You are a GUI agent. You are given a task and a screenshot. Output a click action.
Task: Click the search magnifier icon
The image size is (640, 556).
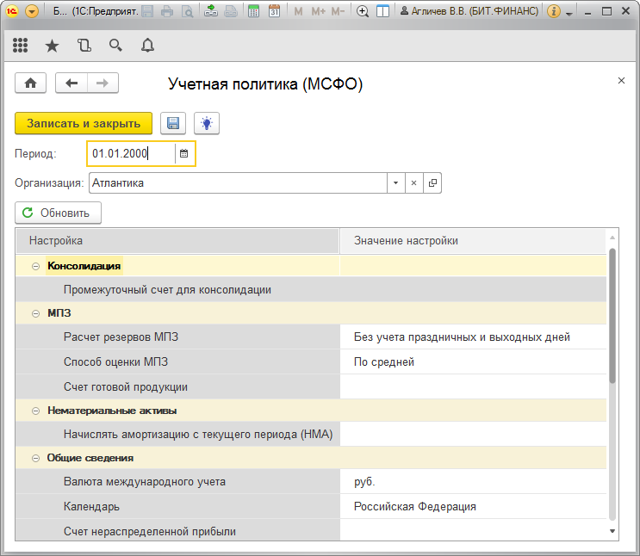pos(115,46)
